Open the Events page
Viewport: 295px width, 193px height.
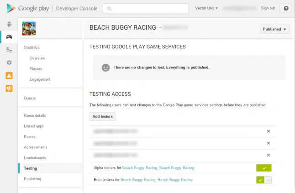click(30, 136)
